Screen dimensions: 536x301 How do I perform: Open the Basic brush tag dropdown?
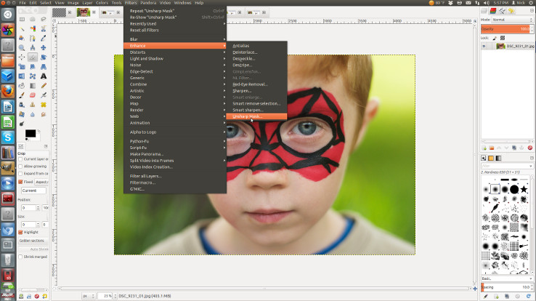(507, 278)
